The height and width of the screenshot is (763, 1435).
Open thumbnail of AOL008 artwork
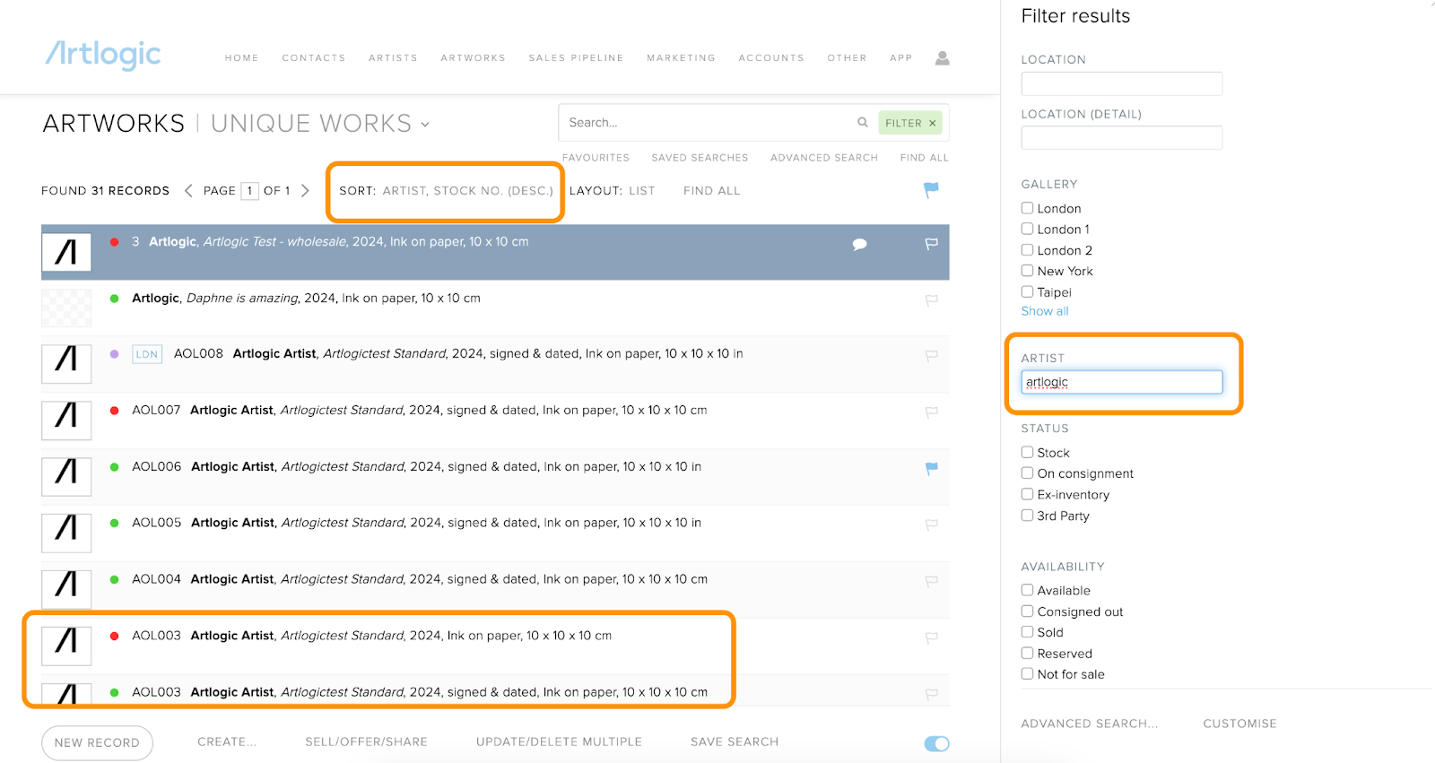click(66, 364)
